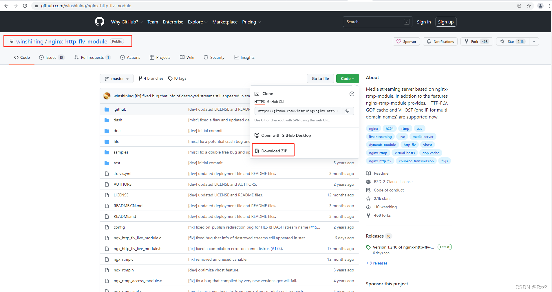Click the gop-cache topic tag
552x292 pixels.
[x=431, y=153]
